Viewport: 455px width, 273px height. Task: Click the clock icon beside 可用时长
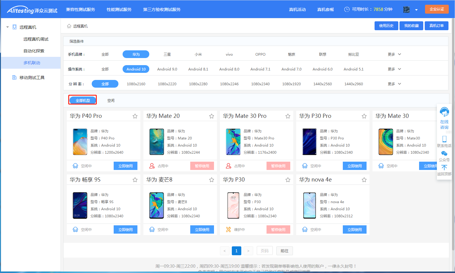tap(347, 9)
